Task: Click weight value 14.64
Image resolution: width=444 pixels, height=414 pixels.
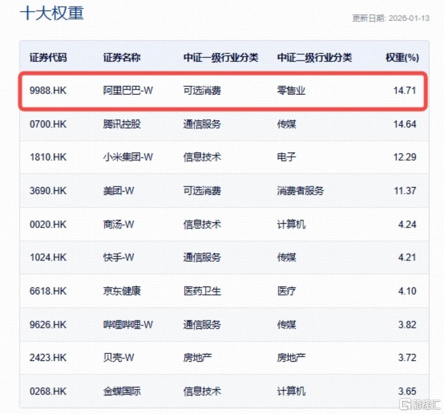Action: (405, 124)
